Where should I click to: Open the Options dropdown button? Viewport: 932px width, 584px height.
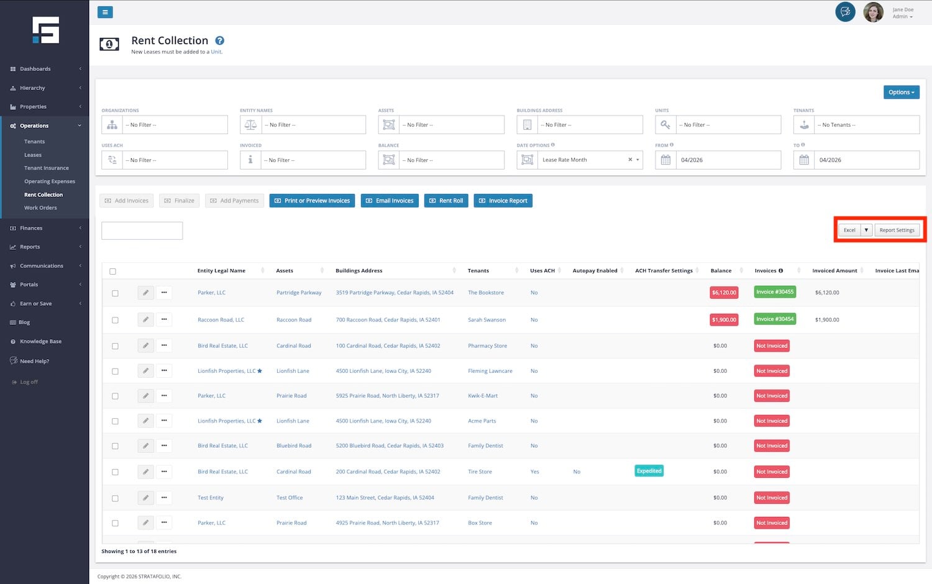point(901,92)
